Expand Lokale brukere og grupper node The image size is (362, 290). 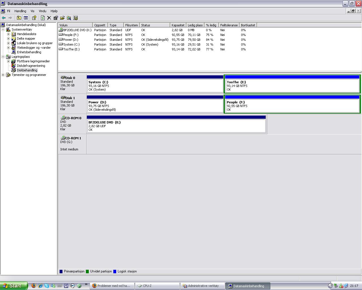pyautogui.click(x=8, y=43)
